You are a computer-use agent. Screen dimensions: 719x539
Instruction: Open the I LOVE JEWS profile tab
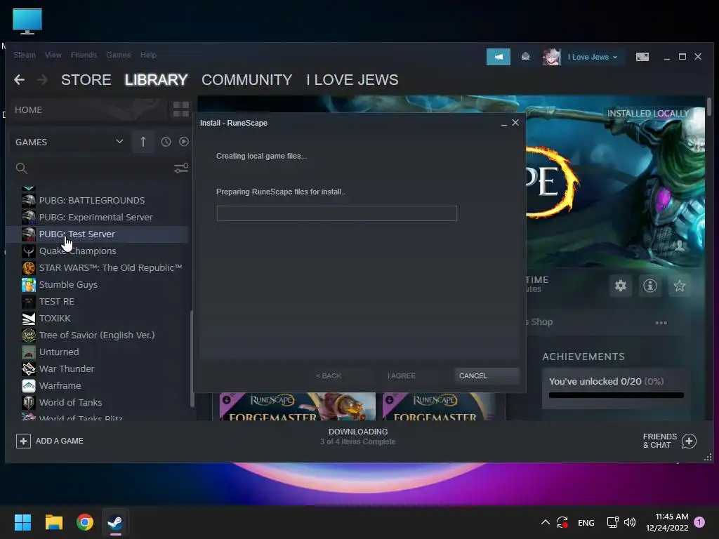[352, 80]
